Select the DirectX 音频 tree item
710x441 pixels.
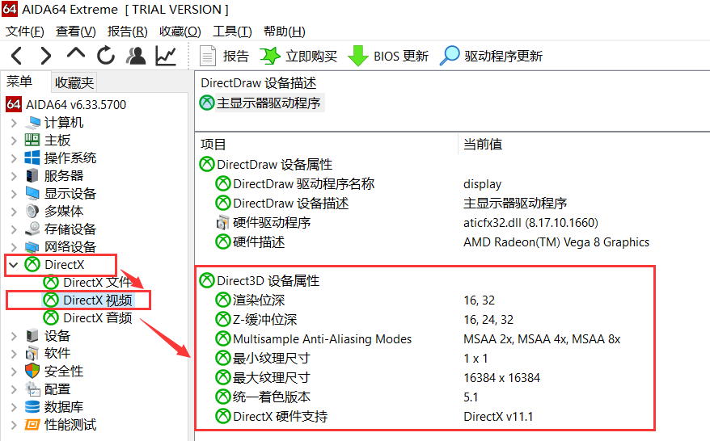coord(88,318)
